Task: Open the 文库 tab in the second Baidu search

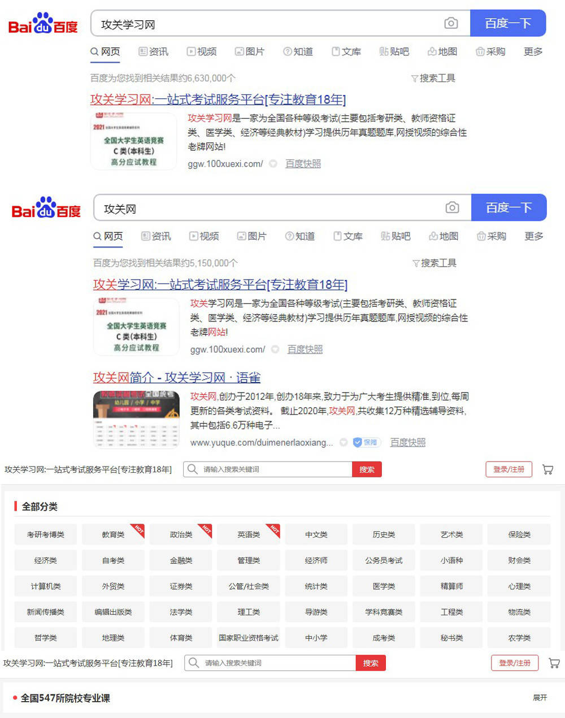Action: pyautogui.click(x=347, y=236)
